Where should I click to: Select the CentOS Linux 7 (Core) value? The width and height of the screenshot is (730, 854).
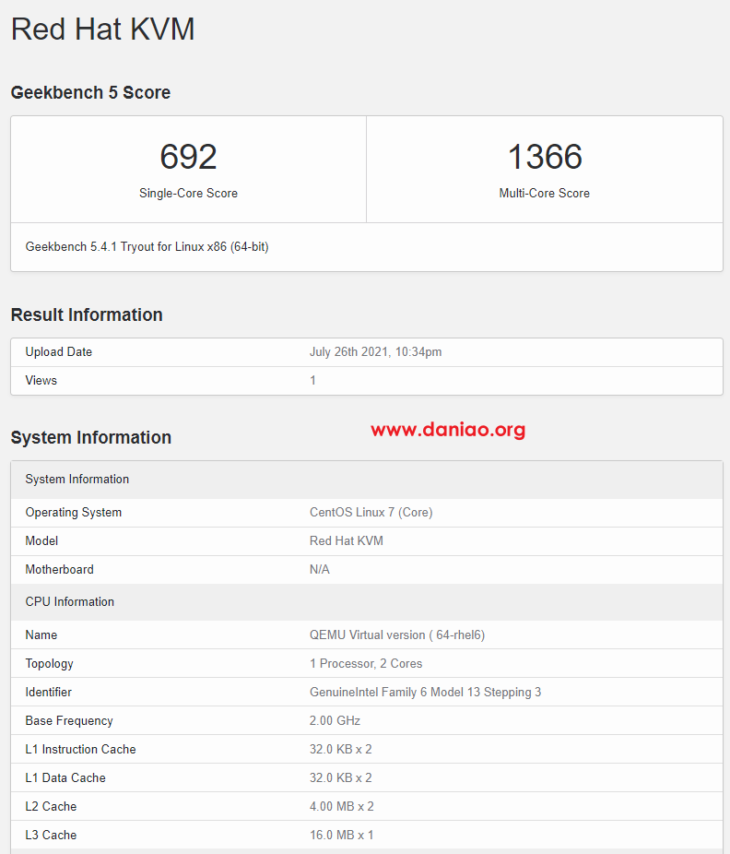[371, 513]
